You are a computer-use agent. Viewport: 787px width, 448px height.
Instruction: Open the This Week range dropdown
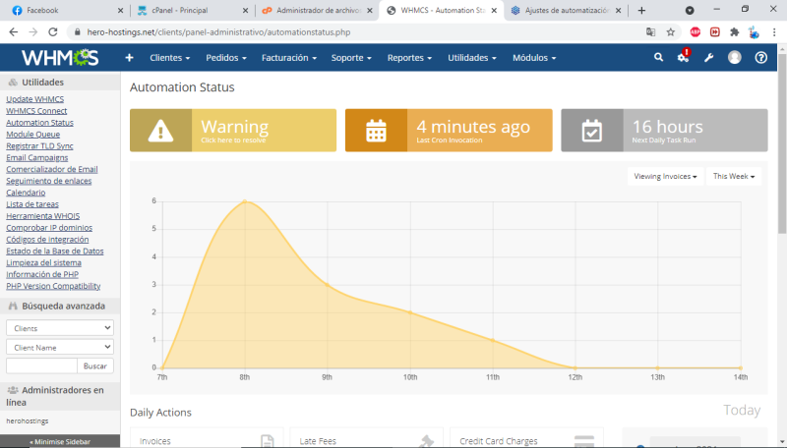pos(733,177)
